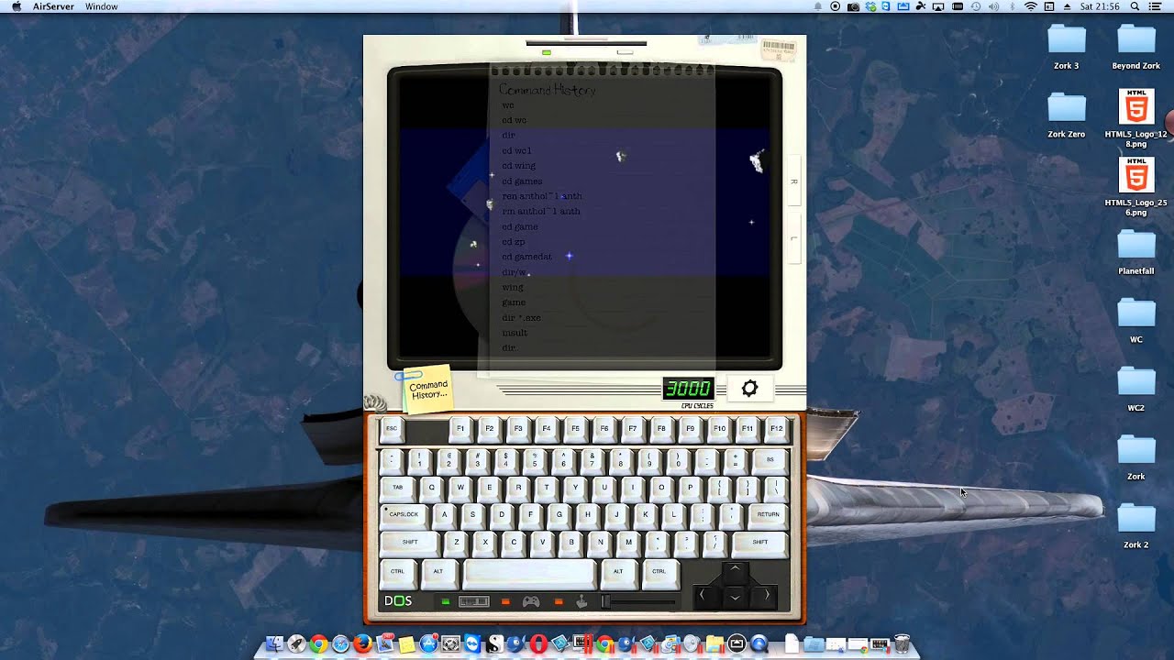Click the volume icon in menu bar

pos(993,6)
